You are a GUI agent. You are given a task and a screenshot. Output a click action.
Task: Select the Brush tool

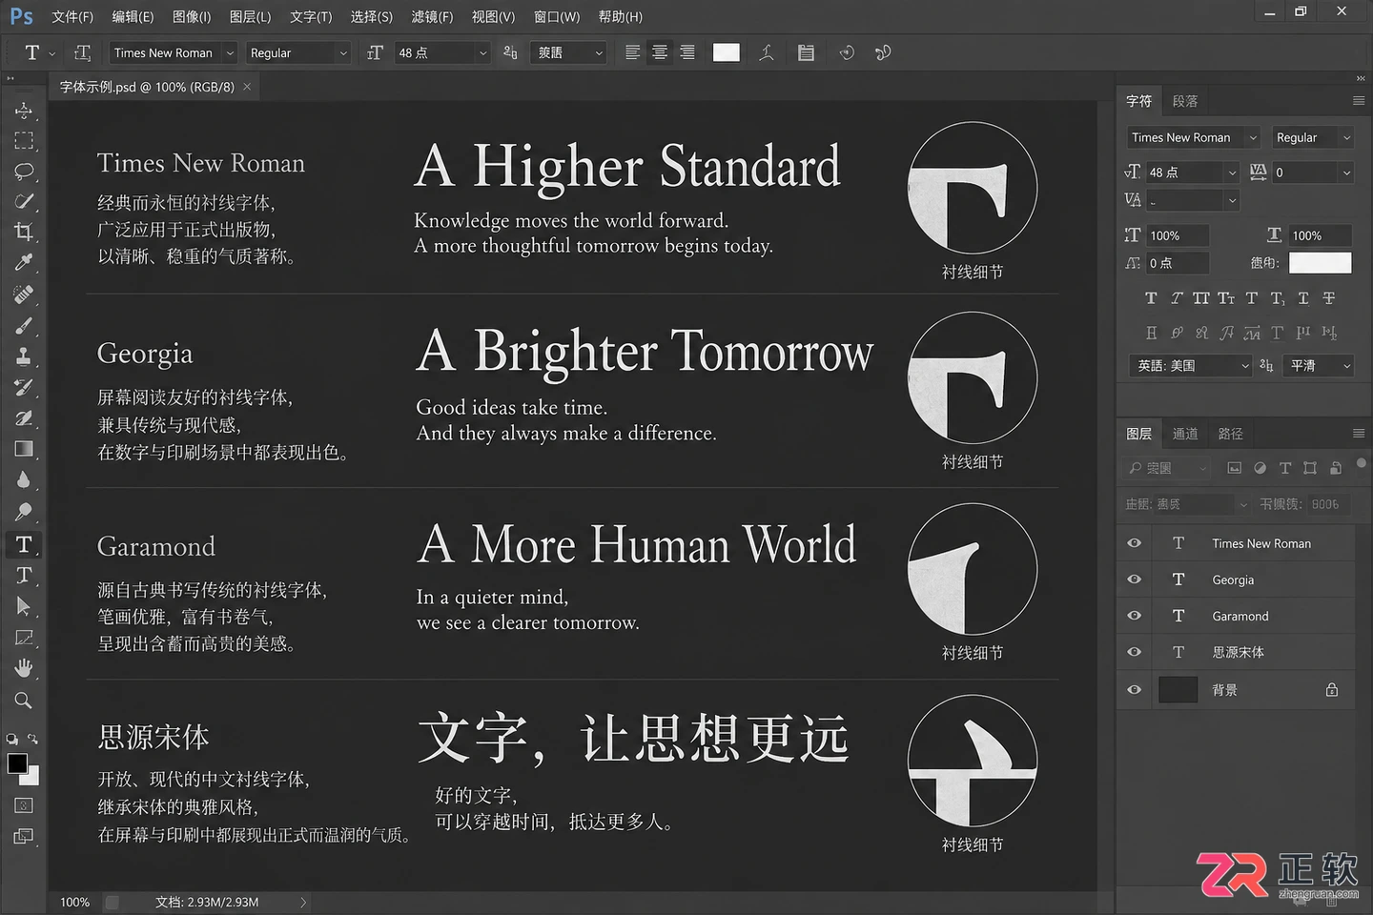click(x=24, y=326)
